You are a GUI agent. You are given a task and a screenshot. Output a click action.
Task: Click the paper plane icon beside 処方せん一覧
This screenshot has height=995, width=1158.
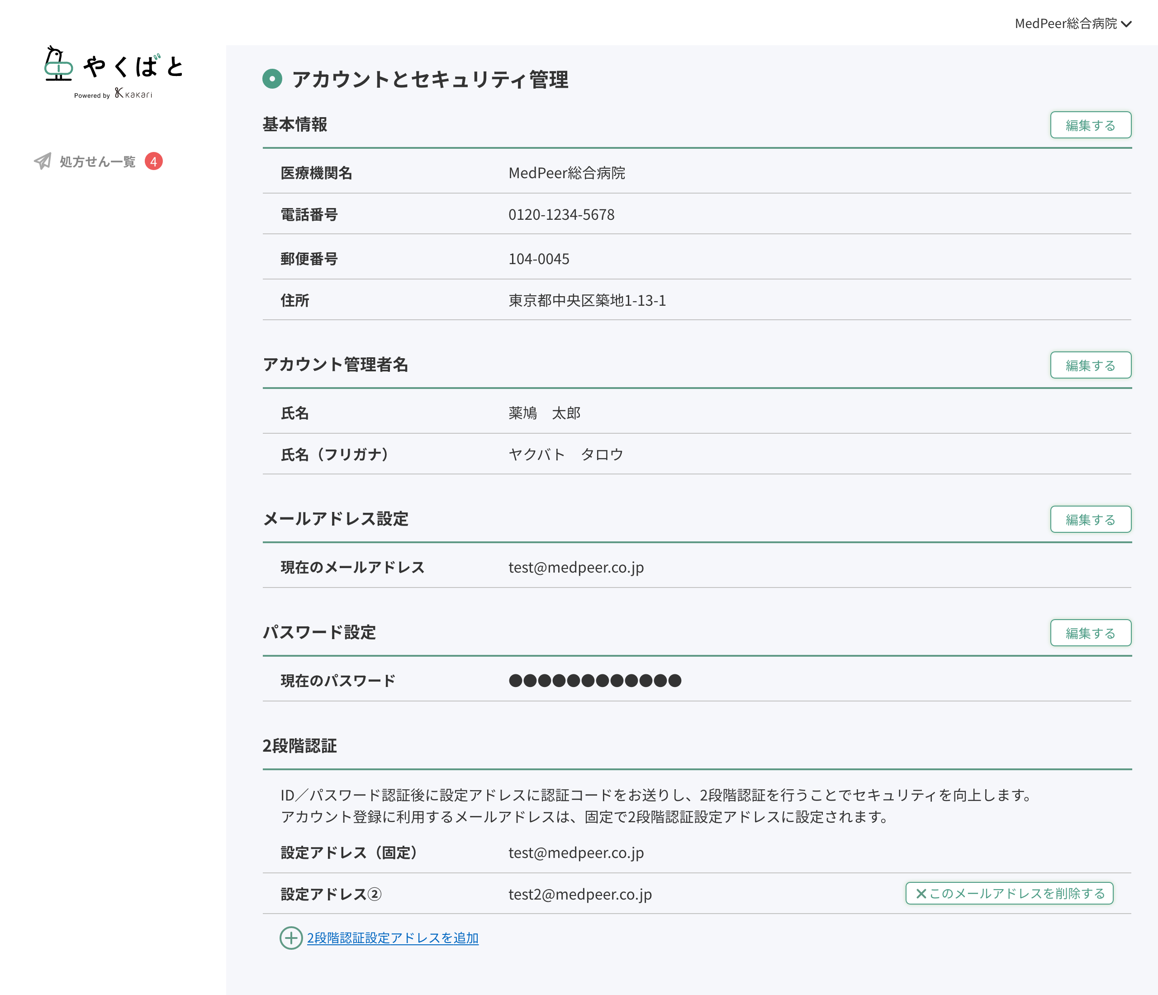(43, 161)
